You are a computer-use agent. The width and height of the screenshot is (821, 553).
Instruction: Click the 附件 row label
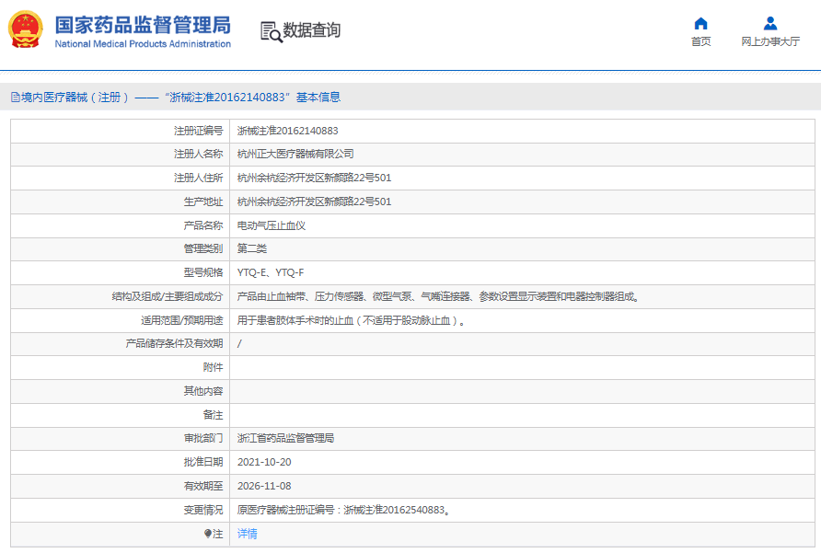point(213,368)
